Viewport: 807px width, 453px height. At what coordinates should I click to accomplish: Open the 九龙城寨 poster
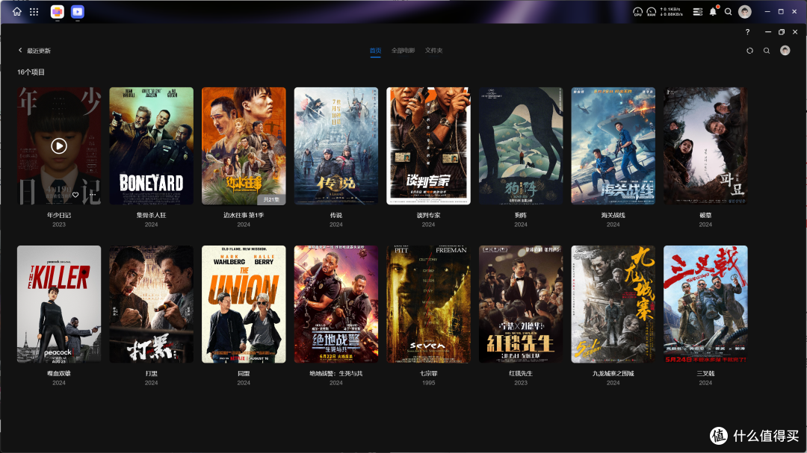tap(613, 304)
